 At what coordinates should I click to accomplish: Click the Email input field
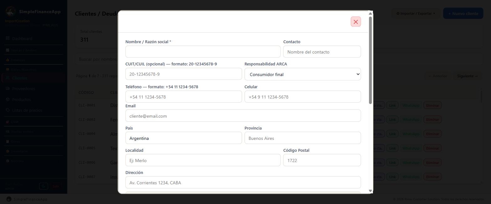point(243,116)
